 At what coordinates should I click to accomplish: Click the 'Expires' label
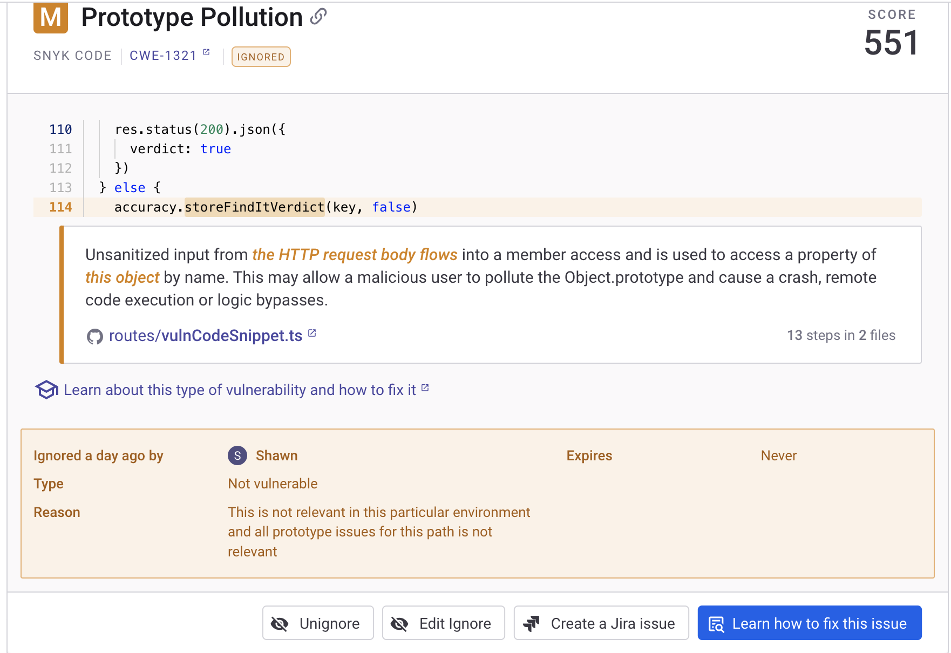[x=589, y=455]
